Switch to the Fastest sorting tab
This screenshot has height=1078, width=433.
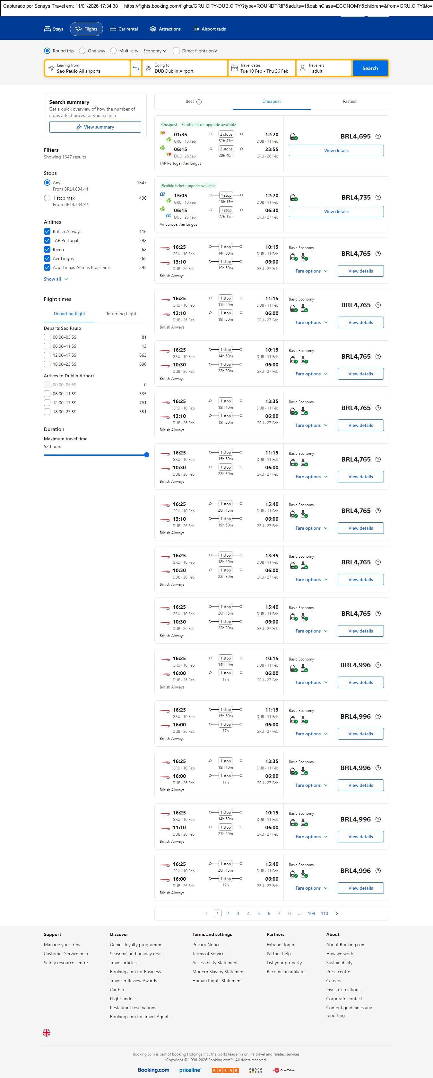tap(350, 101)
